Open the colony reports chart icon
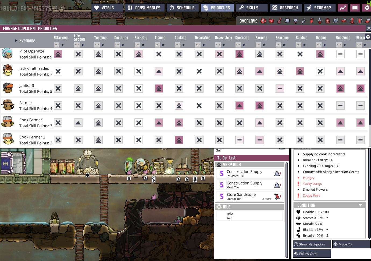 343,8
